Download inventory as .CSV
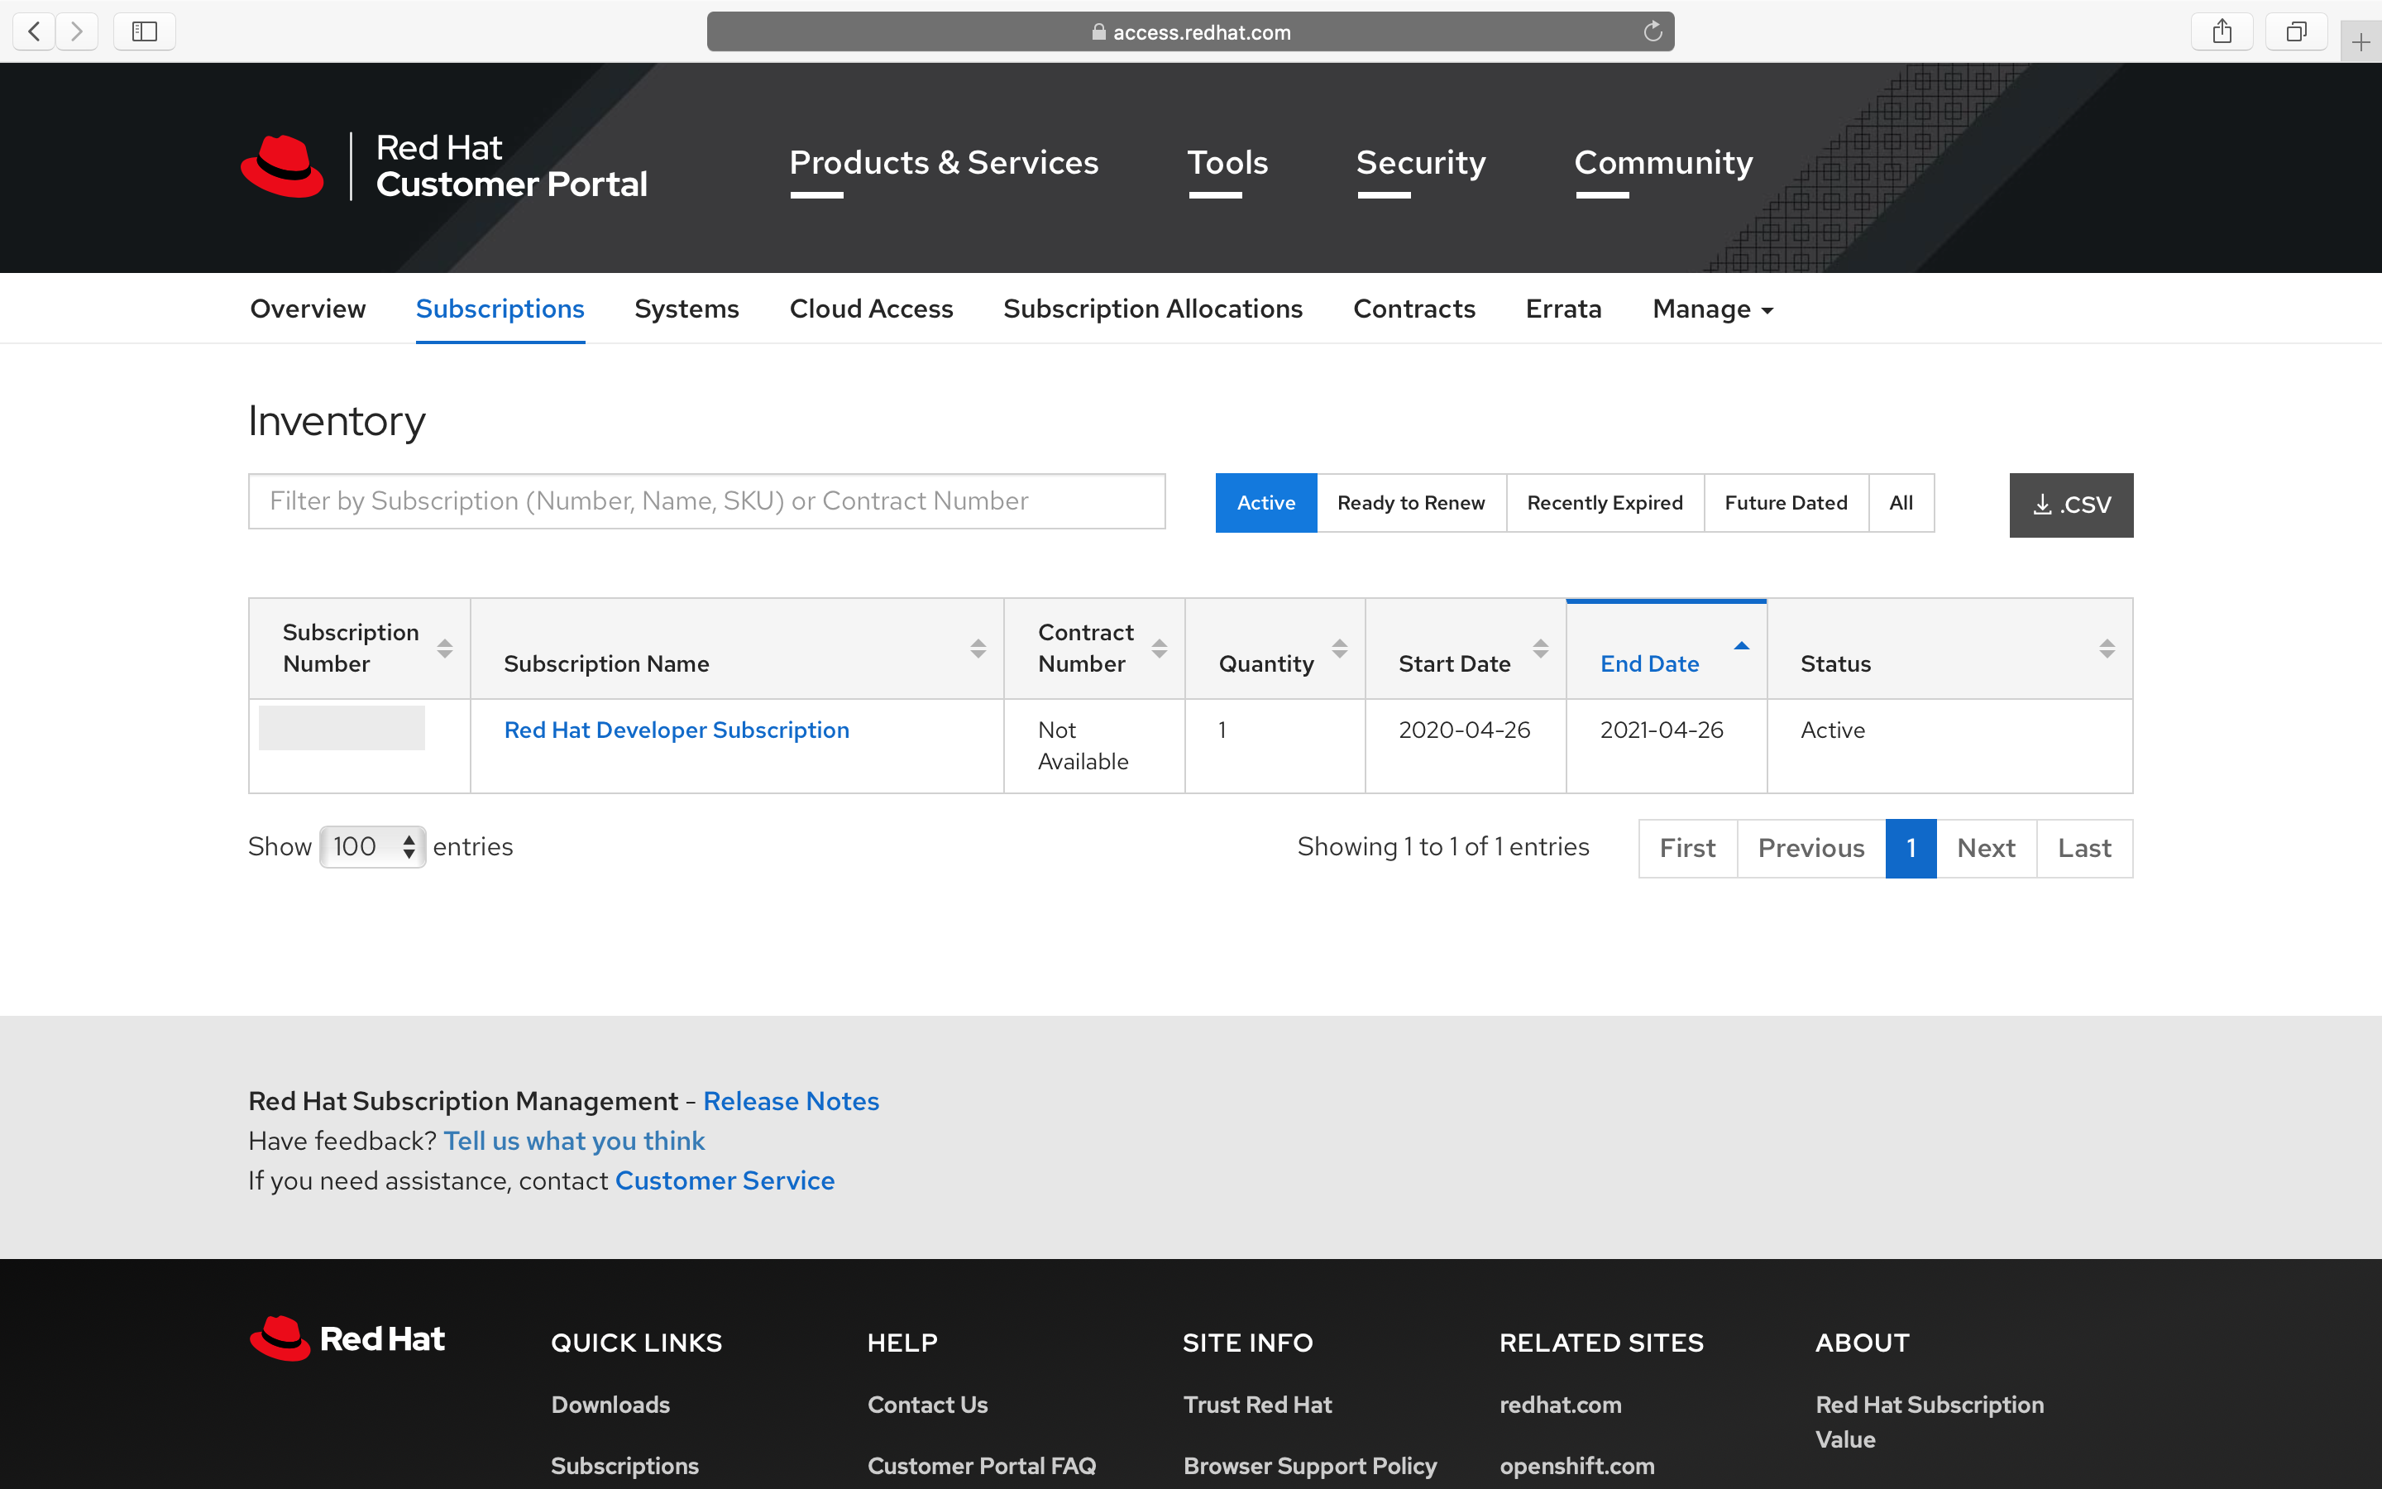This screenshot has width=2382, height=1489. click(2071, 505)
